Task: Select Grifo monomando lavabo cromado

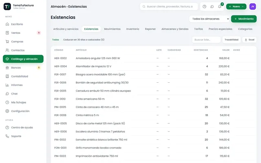Action: 154,148
